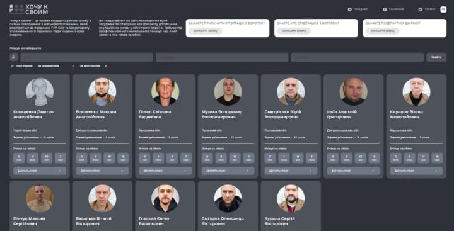Click the Знайти search button
The width and height of the screenshot is (454, 231).
coord(436,57)
